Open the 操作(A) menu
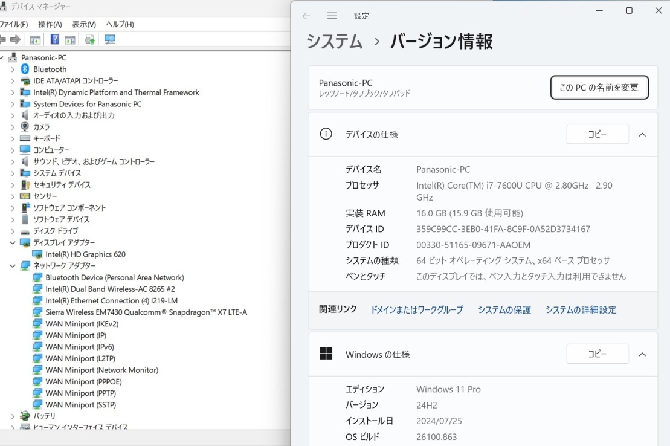Viewport: 670px width, 446px height. 50,24
